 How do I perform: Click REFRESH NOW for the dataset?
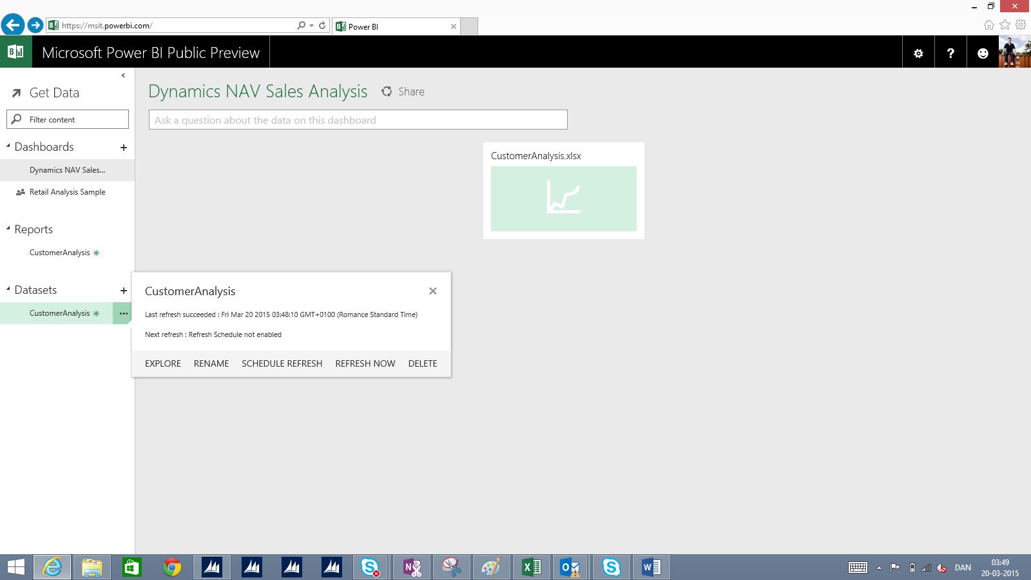pyautogui.click(x=365, y=363)
